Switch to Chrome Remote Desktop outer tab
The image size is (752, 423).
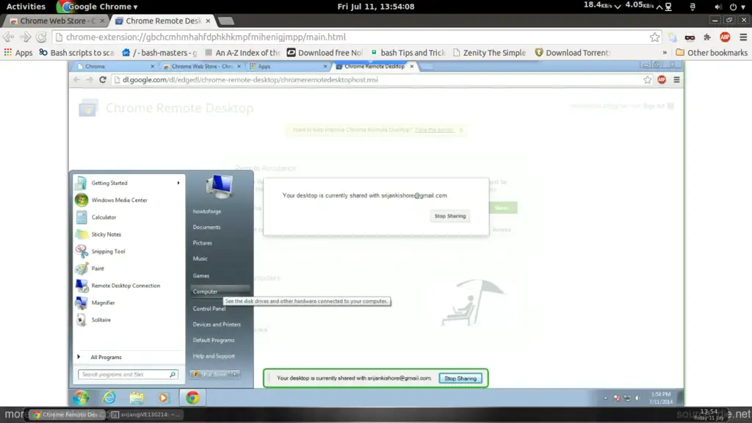163,21
